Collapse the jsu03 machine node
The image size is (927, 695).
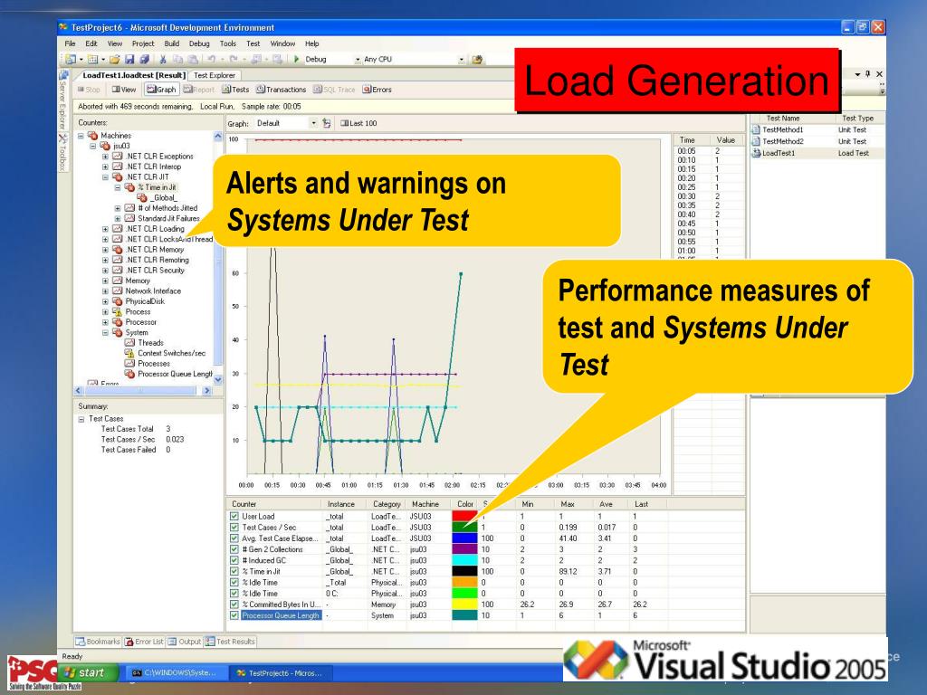coord(93,146)
